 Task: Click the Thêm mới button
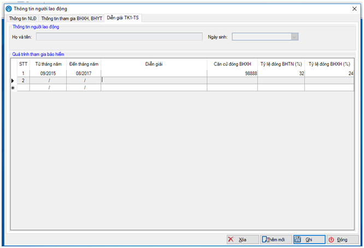coord(276,239)
